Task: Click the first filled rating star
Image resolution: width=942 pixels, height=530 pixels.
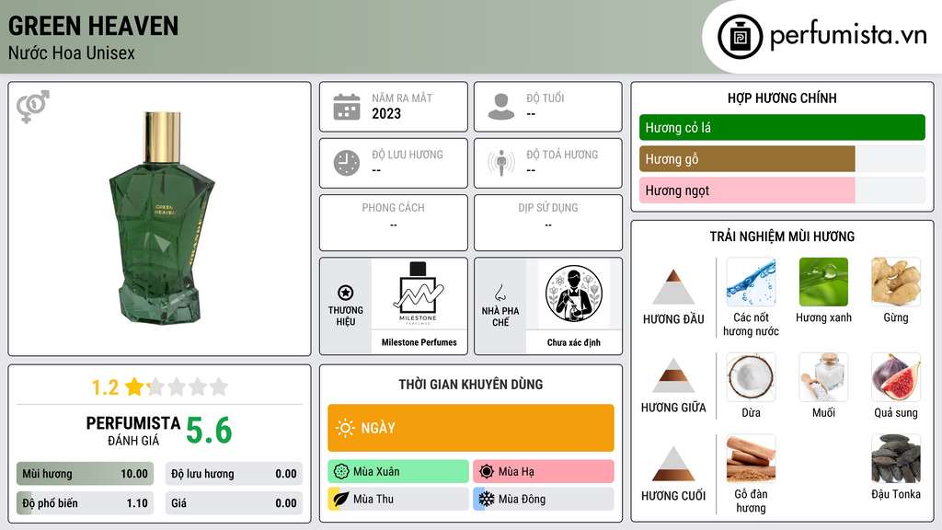Action: click(134, 386)
